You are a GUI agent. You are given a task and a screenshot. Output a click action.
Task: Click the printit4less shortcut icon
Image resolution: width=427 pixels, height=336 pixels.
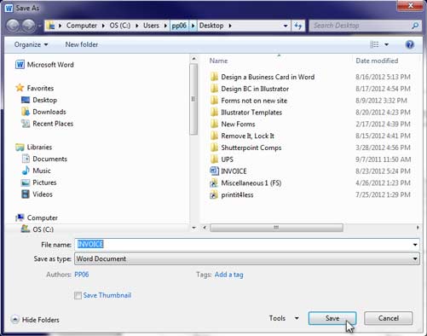coord(214,195)
